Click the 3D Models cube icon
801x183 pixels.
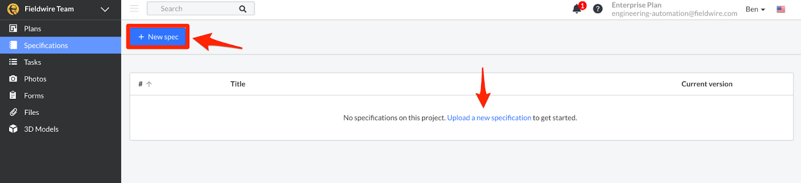13,129
